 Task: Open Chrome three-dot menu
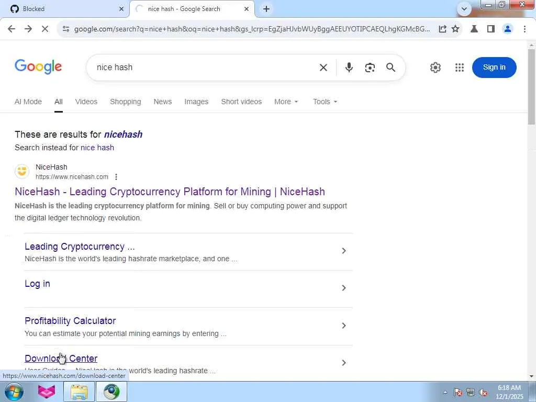[524, 29]
